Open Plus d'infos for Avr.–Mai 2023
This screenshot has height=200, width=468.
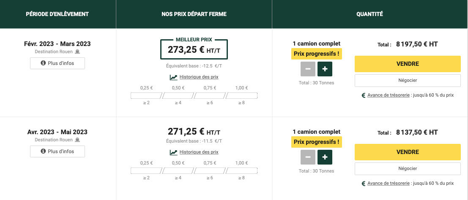point(57,151)
